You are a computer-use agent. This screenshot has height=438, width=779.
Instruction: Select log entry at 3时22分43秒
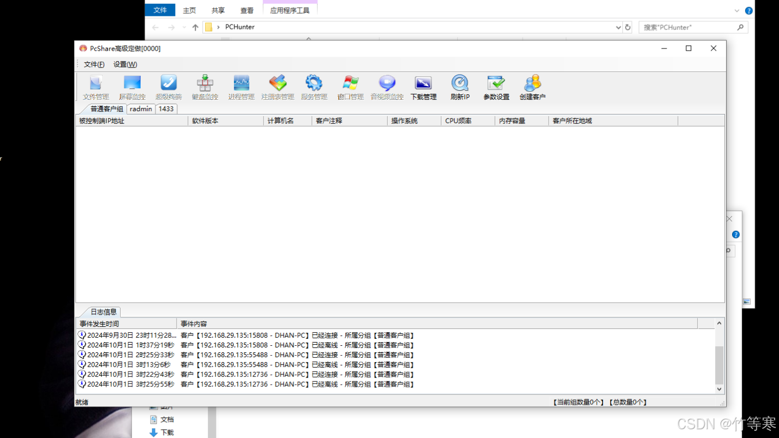pyautogui.click(x=396, y=375)
